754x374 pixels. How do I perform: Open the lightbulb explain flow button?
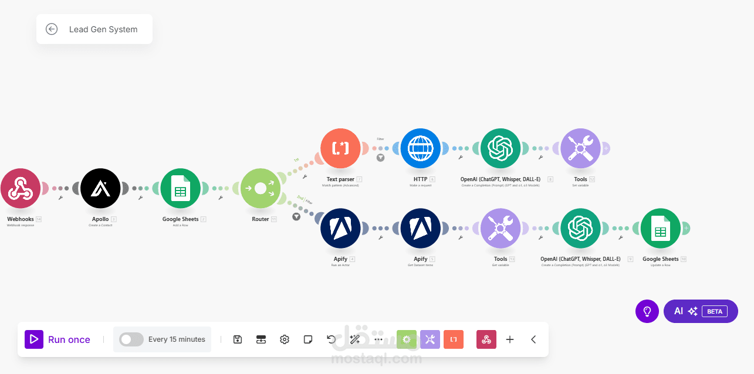(x=647, y=311)
